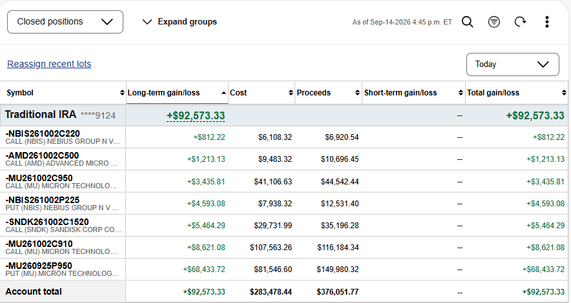Viewport: 571px width, 303px height.
Task: Click cost value $81,546.60
Action: point(273,269)
